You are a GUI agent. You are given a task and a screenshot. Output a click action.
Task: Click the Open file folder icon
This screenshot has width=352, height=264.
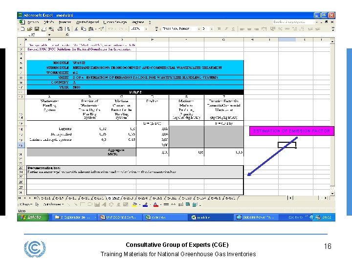[29, 29]
